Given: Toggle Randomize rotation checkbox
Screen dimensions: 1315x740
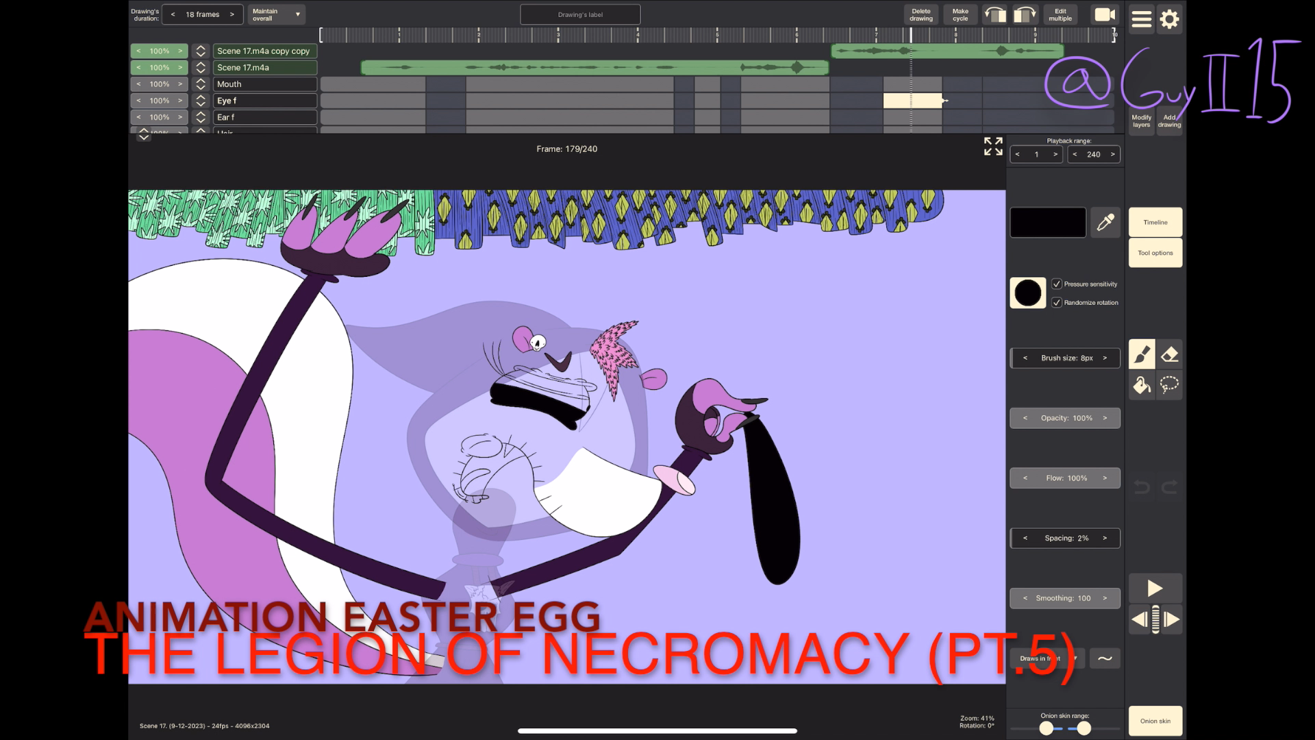Looking at the screenshot, I should (x=1057, y=302).
